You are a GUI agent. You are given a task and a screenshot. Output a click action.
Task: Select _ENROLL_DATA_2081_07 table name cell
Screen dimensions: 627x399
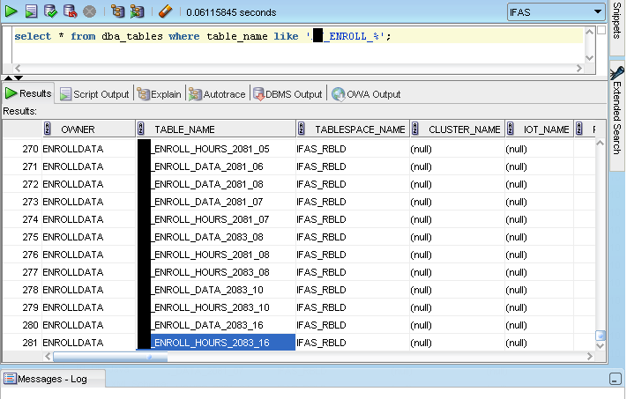[216, 202]
